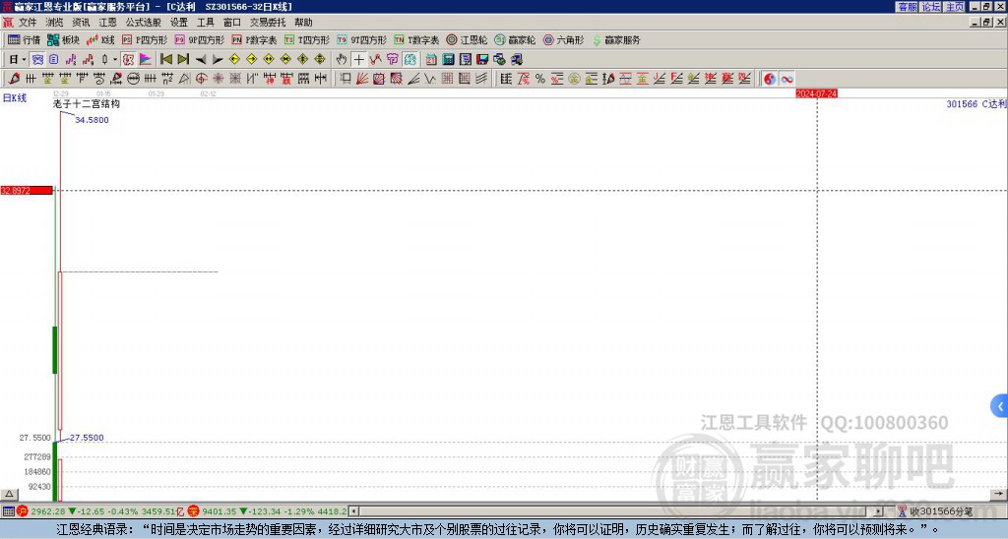This screenshot has height=539, width=1008.
Task: Open the calculator icon
Action: tap(448, 59)
